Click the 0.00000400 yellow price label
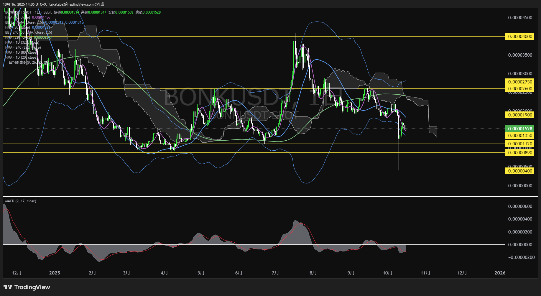541x296 pixels. click(x=520, y=171)
